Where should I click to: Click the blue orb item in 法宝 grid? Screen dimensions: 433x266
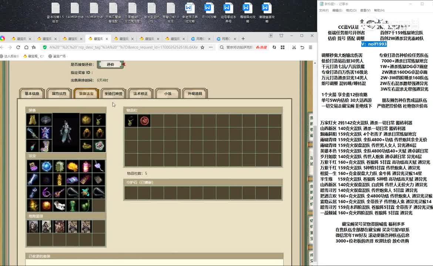click(46, 166)
